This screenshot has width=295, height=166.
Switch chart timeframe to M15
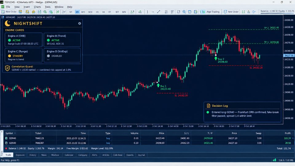tap(83, 12)
